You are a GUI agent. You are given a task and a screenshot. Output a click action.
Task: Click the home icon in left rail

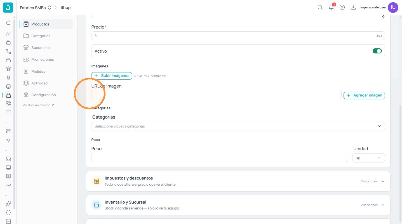[x=8, y=34]
